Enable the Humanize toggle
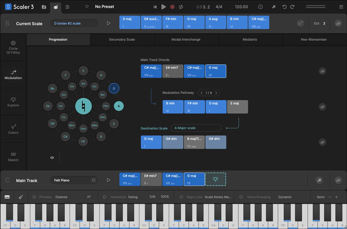 104,197
